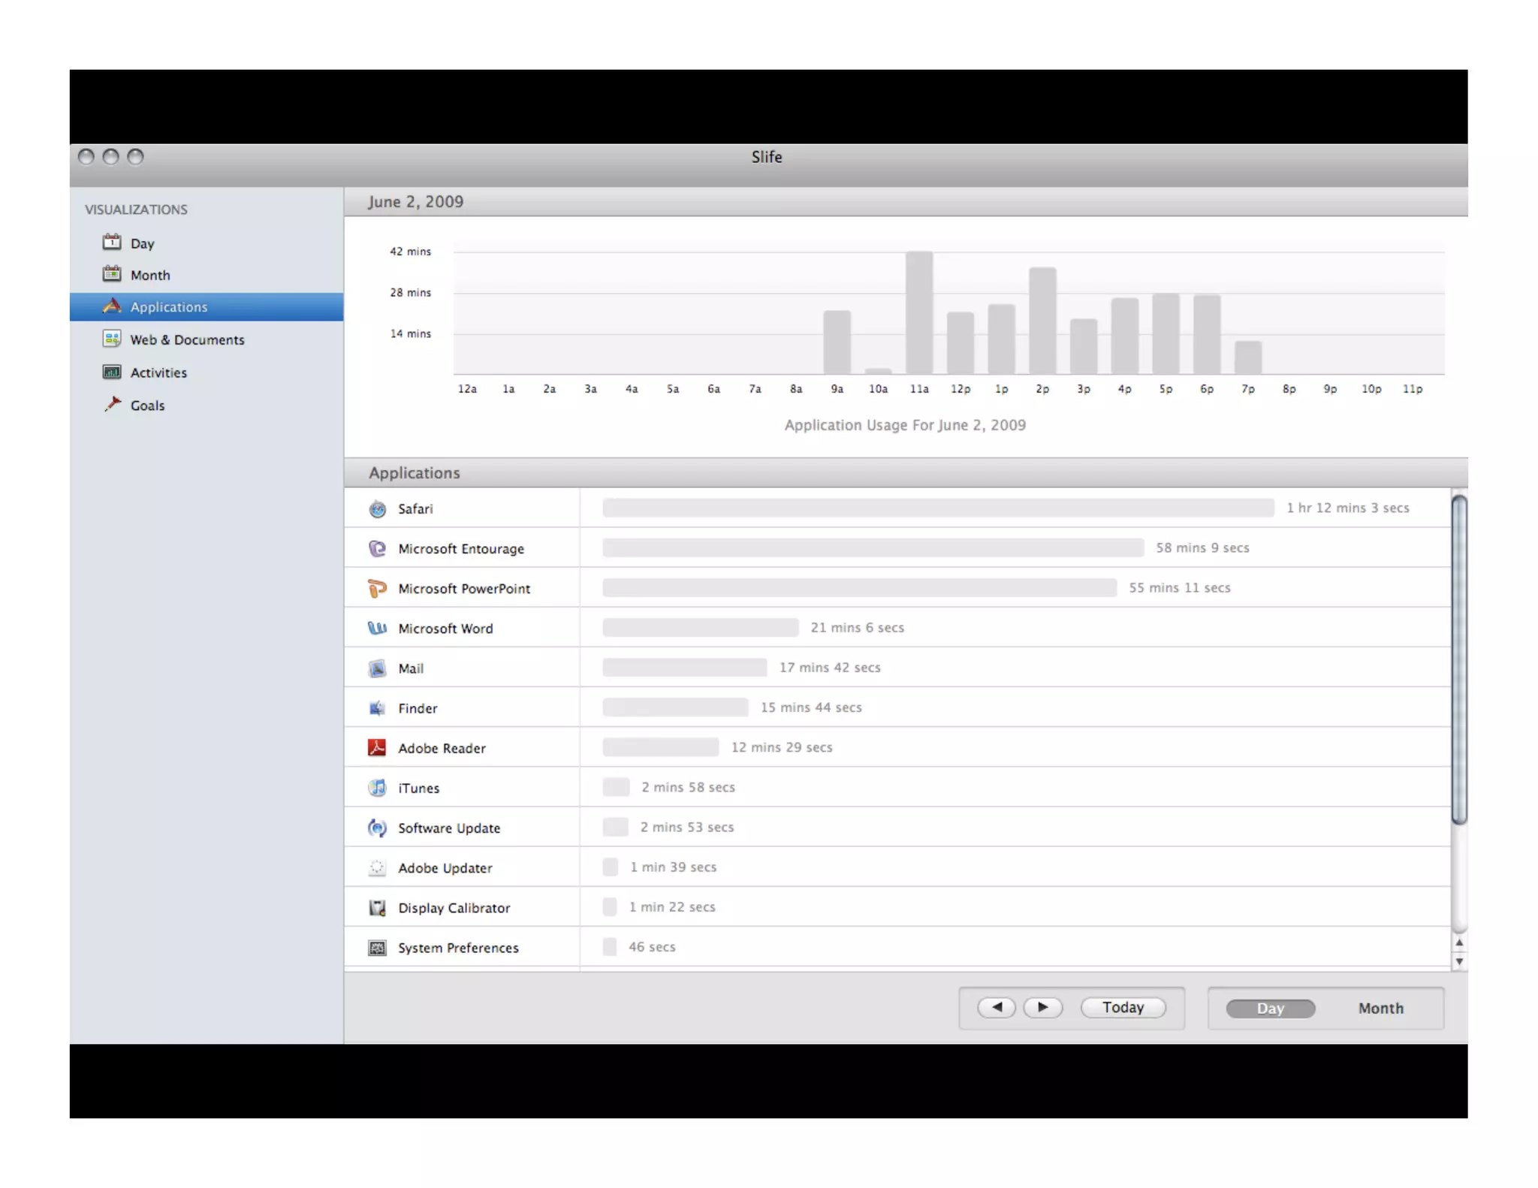Click the Microsoft Entourage usage bar
Viewport: 1538px width, 1188px height.
[x=872, y=548]
